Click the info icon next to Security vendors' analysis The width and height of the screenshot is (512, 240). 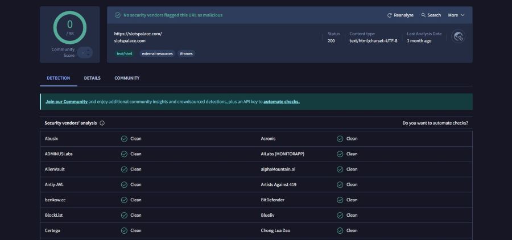click(x=102, y=123)
